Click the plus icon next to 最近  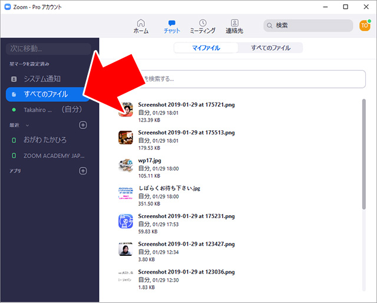pos(83,125)
